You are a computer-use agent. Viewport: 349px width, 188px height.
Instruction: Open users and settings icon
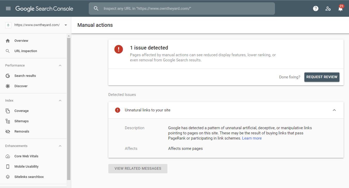[x=328, y=9]
